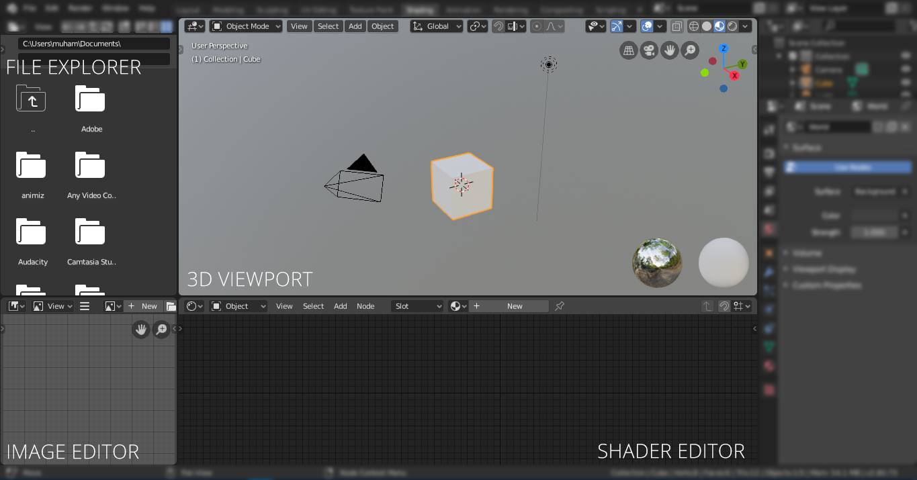This screenshot has height=480, width=917.
Task: Click New image button in Image Editor
Action: coord(143,306)
